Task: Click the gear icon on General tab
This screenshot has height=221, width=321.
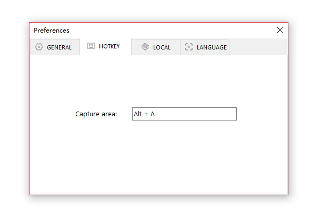Action: [39, 47]
